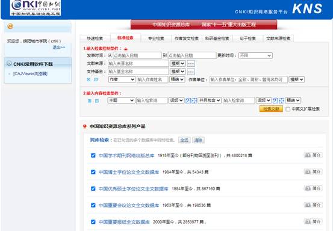This screenshot has height=231, width=333.
Task: Collapse the CNKI常用软件下载 panel arrow
Action: click(9, 63)
